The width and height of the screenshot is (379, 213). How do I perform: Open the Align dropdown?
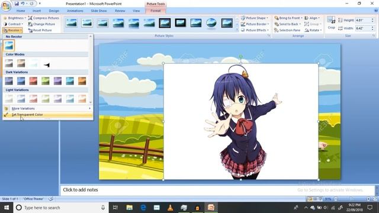(x=312, y=18)
